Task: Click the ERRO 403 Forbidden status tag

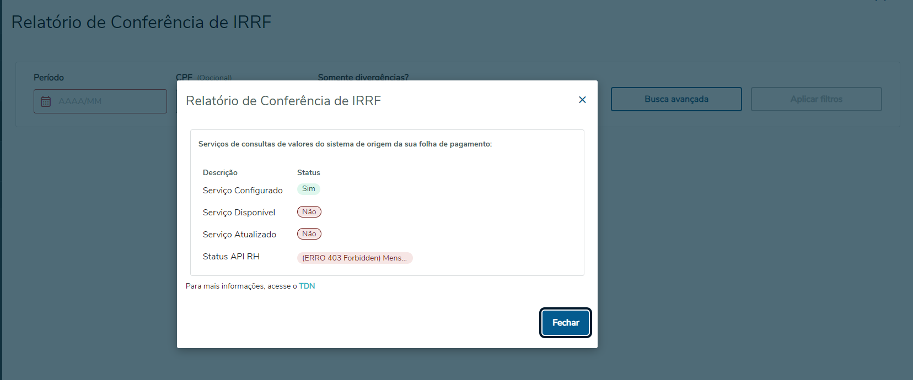Action: [355, 258]
